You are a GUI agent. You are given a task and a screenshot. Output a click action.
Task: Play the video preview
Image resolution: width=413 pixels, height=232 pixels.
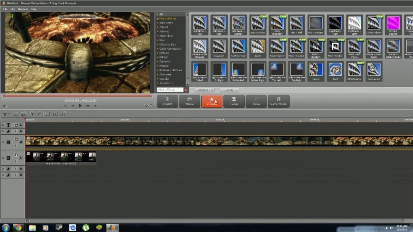[80, 106]
